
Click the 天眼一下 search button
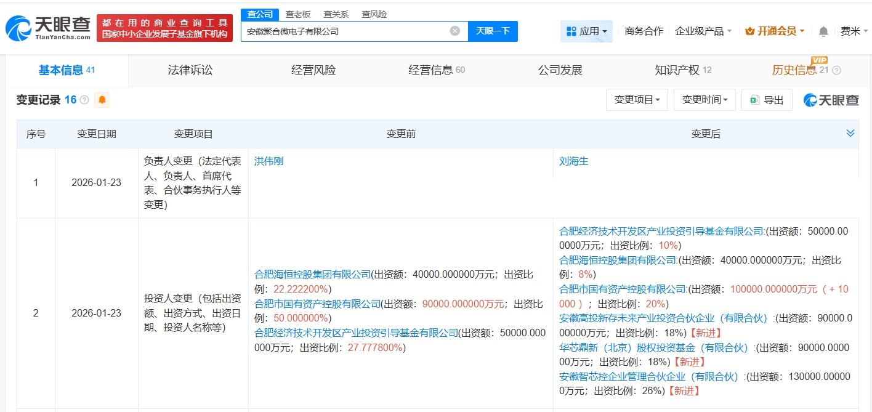coord(495,31)
